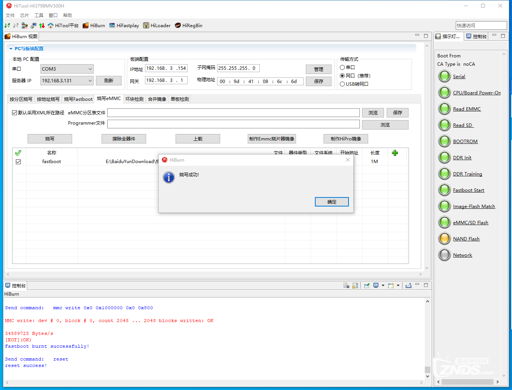Open the HiTool平台 home page
This screenshot has height=390, width=512.
click(63, 25)
